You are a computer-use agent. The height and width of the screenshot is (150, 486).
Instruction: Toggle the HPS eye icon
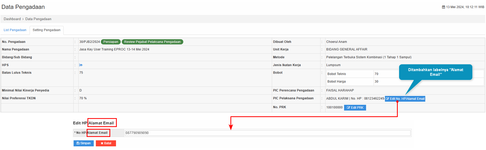pyautogui.click(x=81, y=65)
